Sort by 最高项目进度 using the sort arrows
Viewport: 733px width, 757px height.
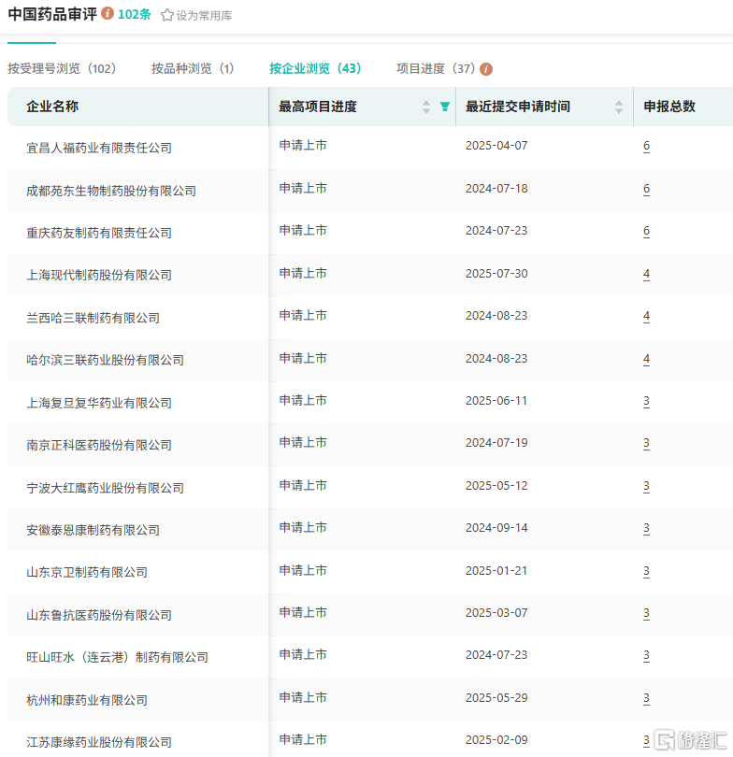[426, 107]
